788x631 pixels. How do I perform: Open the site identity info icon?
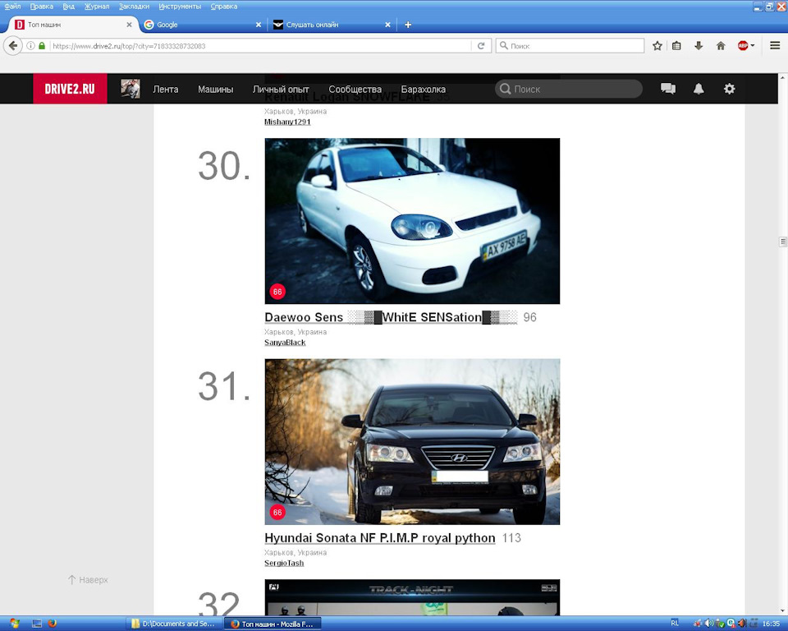click(30, 46)
